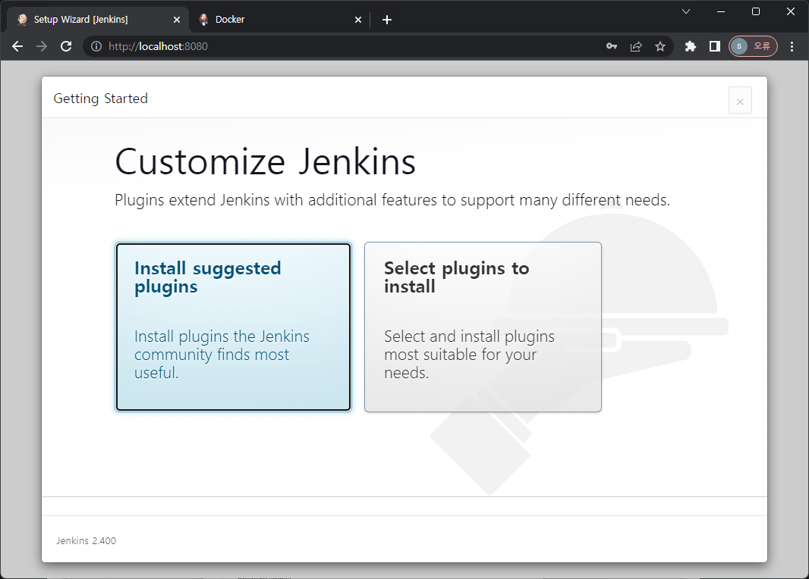
Task: Click Jenkins favicon on Setup Wizard tab
Action: [x=22, y=20]
